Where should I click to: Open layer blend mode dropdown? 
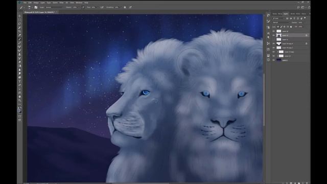coord(281,22)
